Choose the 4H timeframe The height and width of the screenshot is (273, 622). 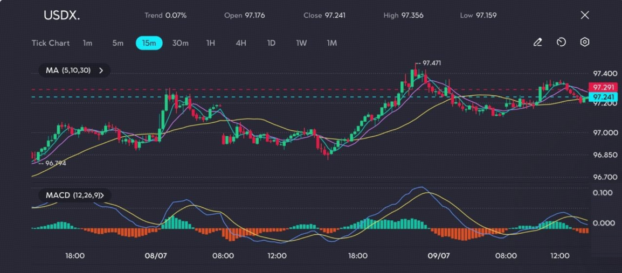point(241,43)
